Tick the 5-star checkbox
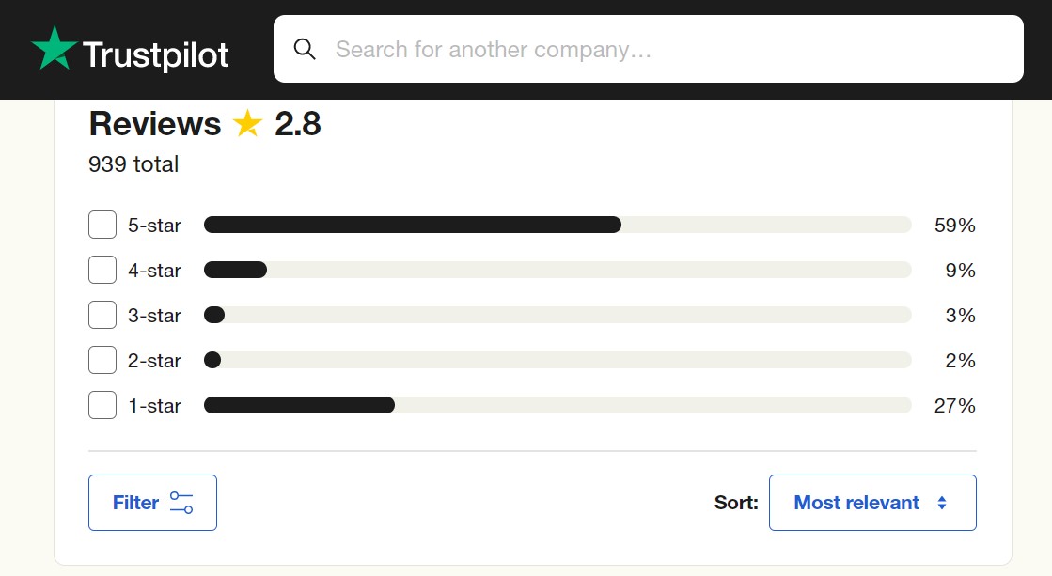 pos(102,225)
